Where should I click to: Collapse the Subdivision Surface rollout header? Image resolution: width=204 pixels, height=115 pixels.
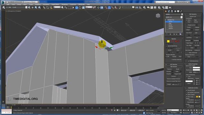193,88
